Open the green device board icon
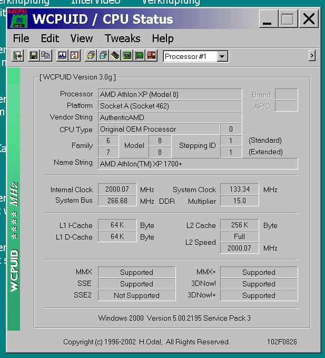 [x=139, y=56]
